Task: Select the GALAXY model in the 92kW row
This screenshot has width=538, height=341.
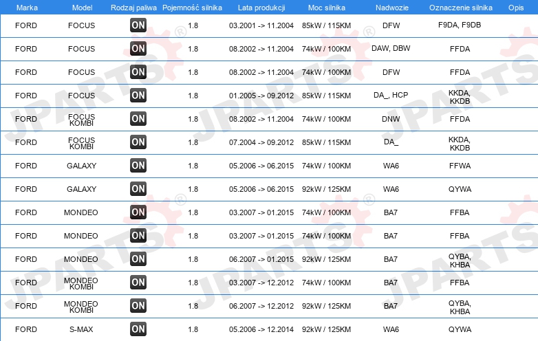Action: (81, 189)
